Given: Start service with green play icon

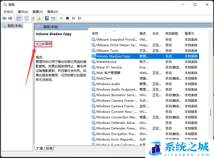Looking at the screenshot, I should pos(61,18).
